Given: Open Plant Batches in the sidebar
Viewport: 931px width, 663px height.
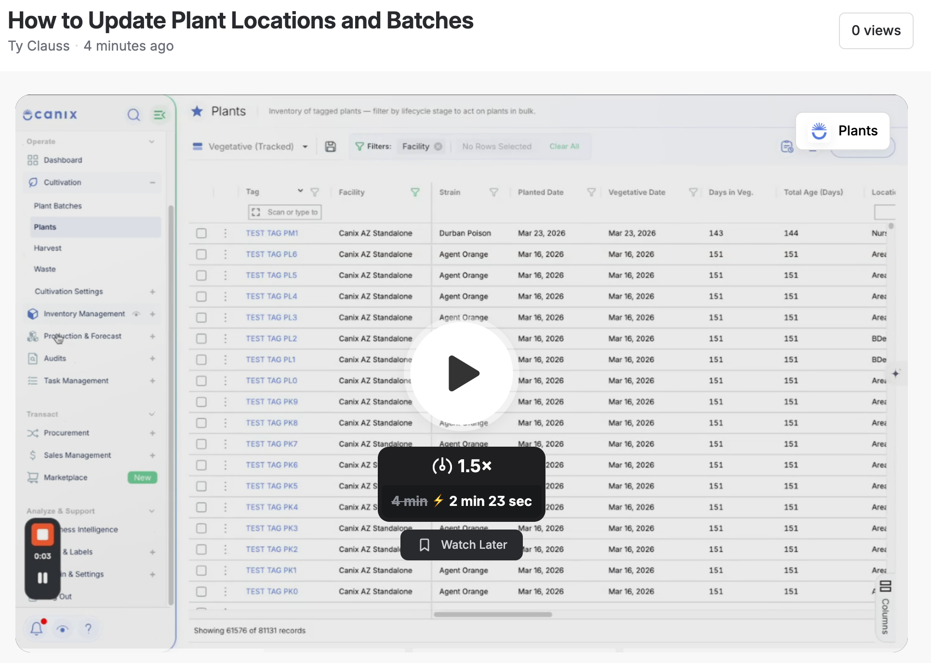Looking at the screenshot, I should pos(58,206).
